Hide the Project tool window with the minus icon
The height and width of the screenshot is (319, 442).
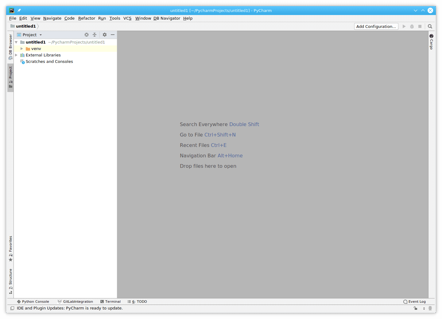(x=113, y=35)
